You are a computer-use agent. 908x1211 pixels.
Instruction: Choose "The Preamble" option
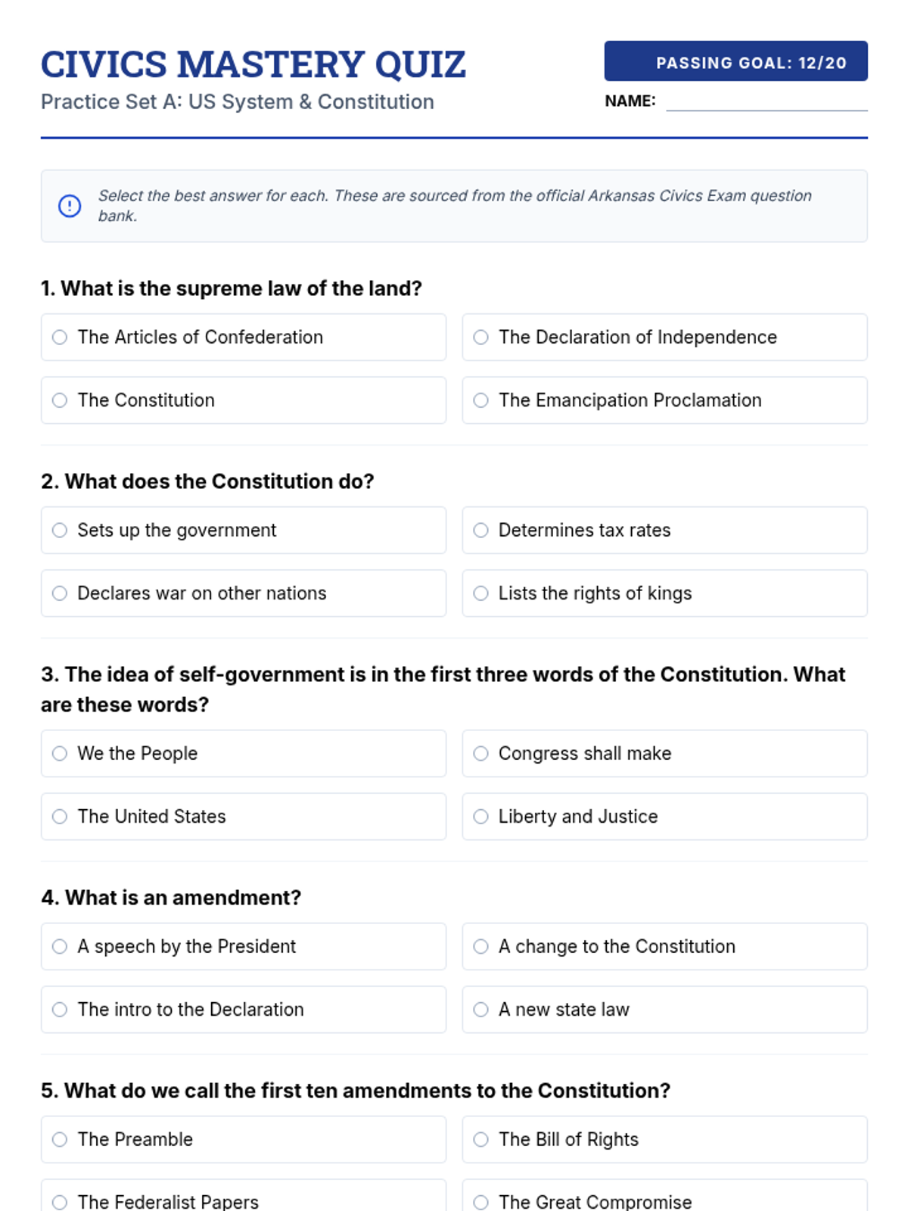[x=60, y=1140]
